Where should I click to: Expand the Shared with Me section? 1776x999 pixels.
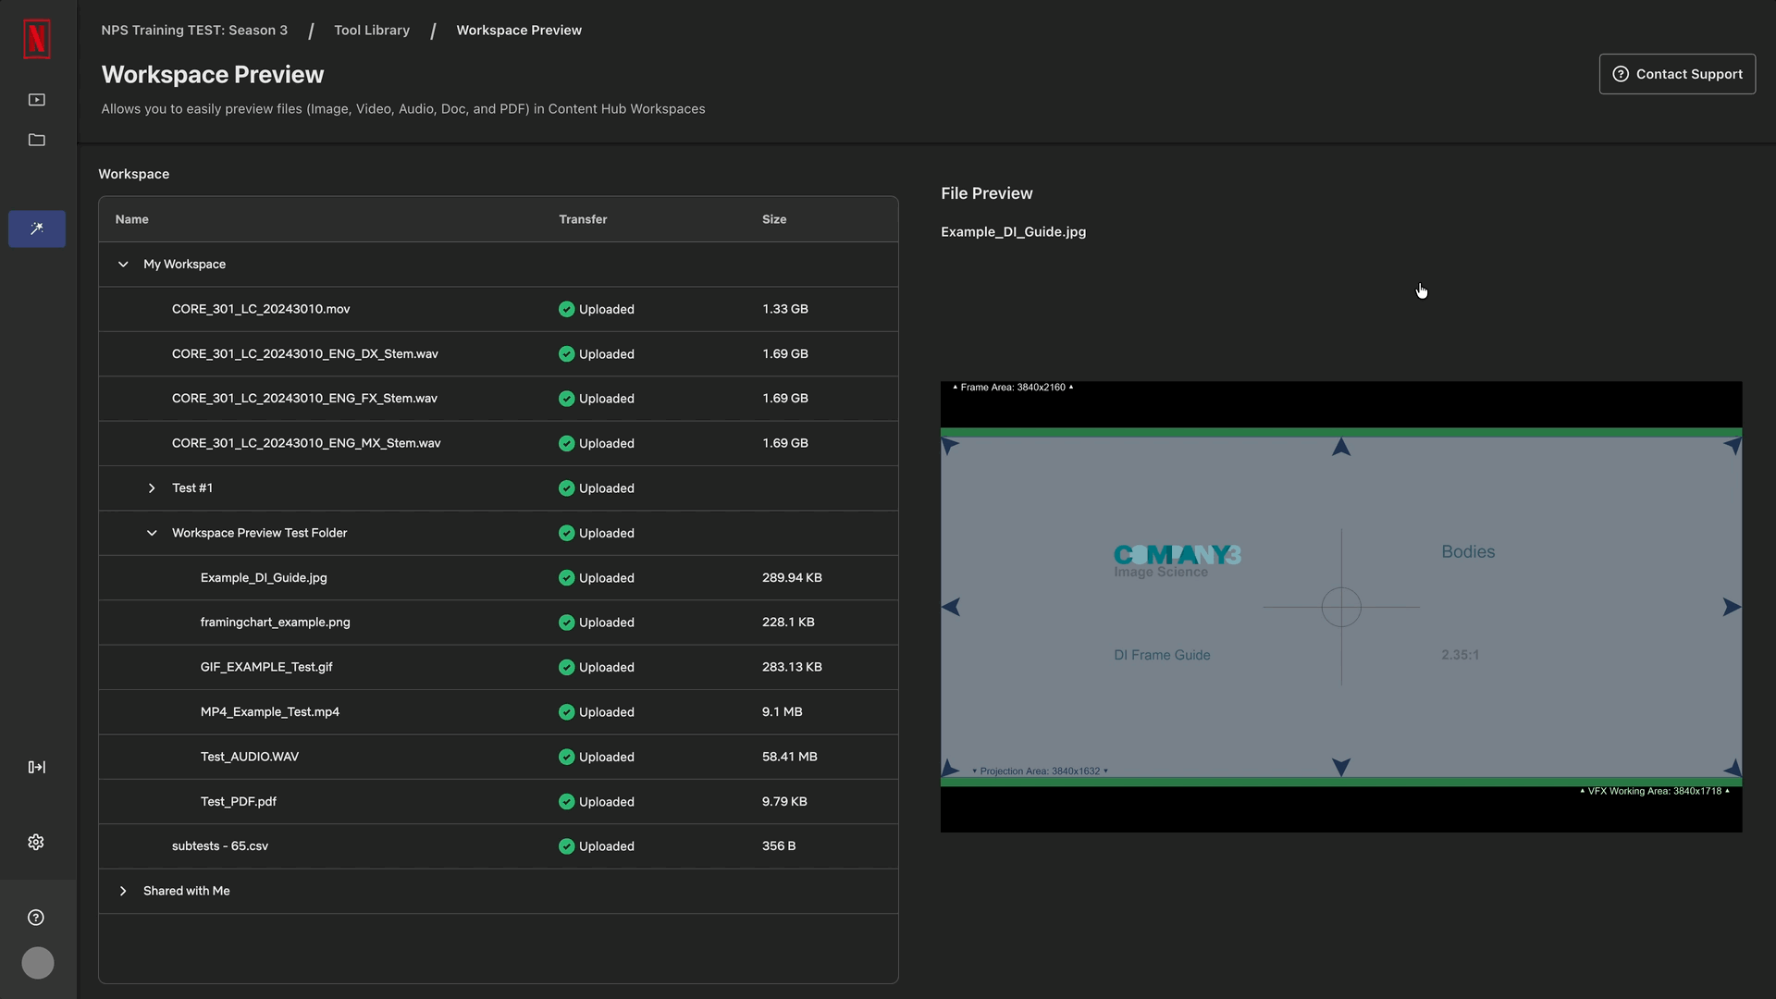coord(123,891)
